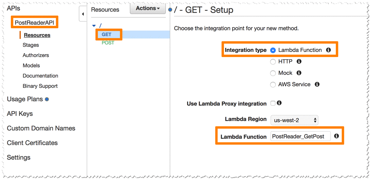Click the info icon beside AWS Service

pos(317,84)
